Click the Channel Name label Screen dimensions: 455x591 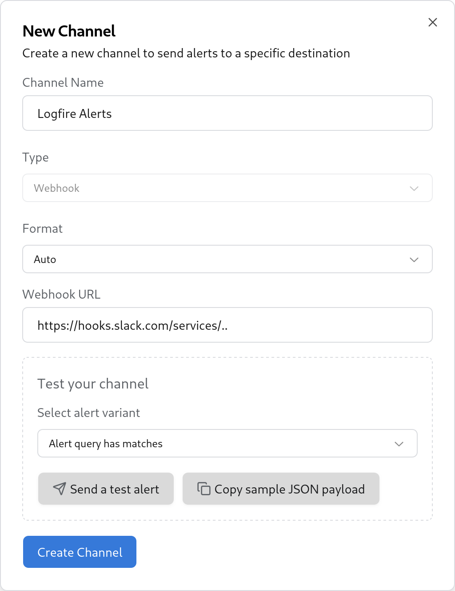(63, 83)
